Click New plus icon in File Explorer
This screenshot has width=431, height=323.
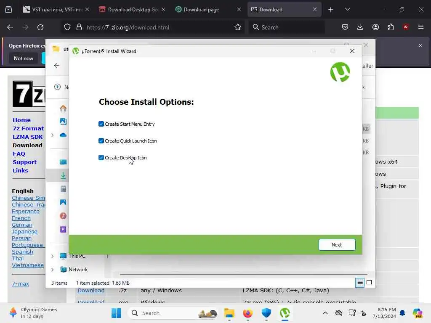pos(57,87)
